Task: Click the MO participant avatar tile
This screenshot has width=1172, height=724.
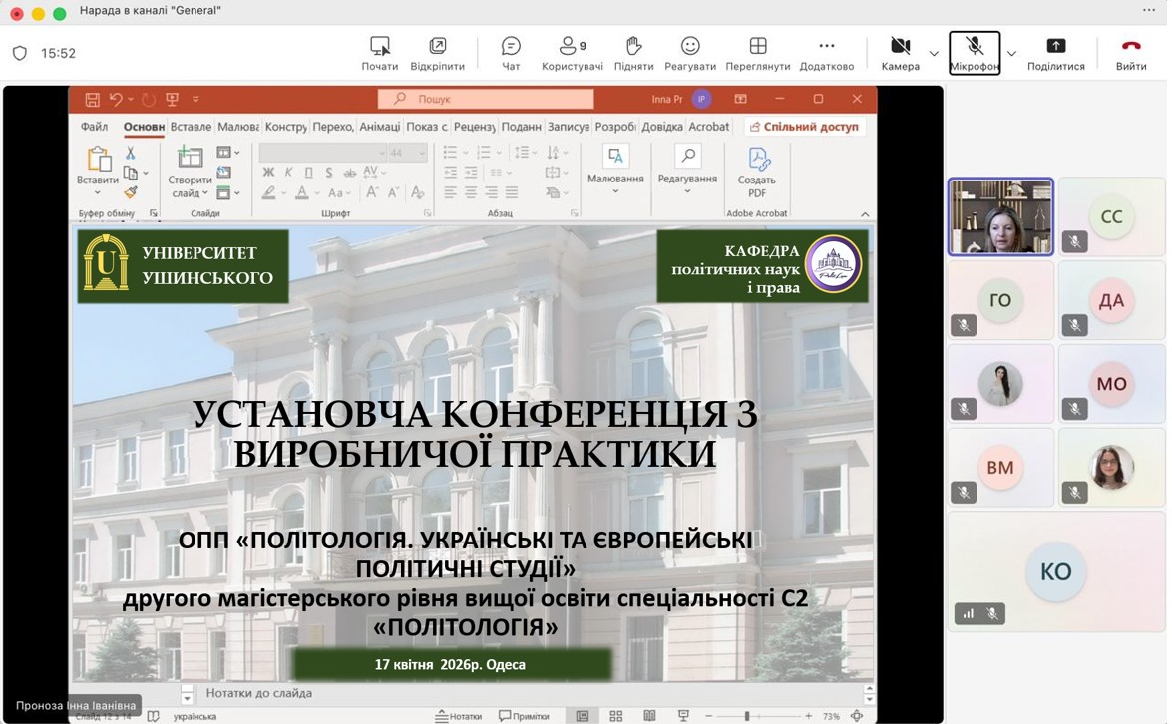Action: (1110, 384)
